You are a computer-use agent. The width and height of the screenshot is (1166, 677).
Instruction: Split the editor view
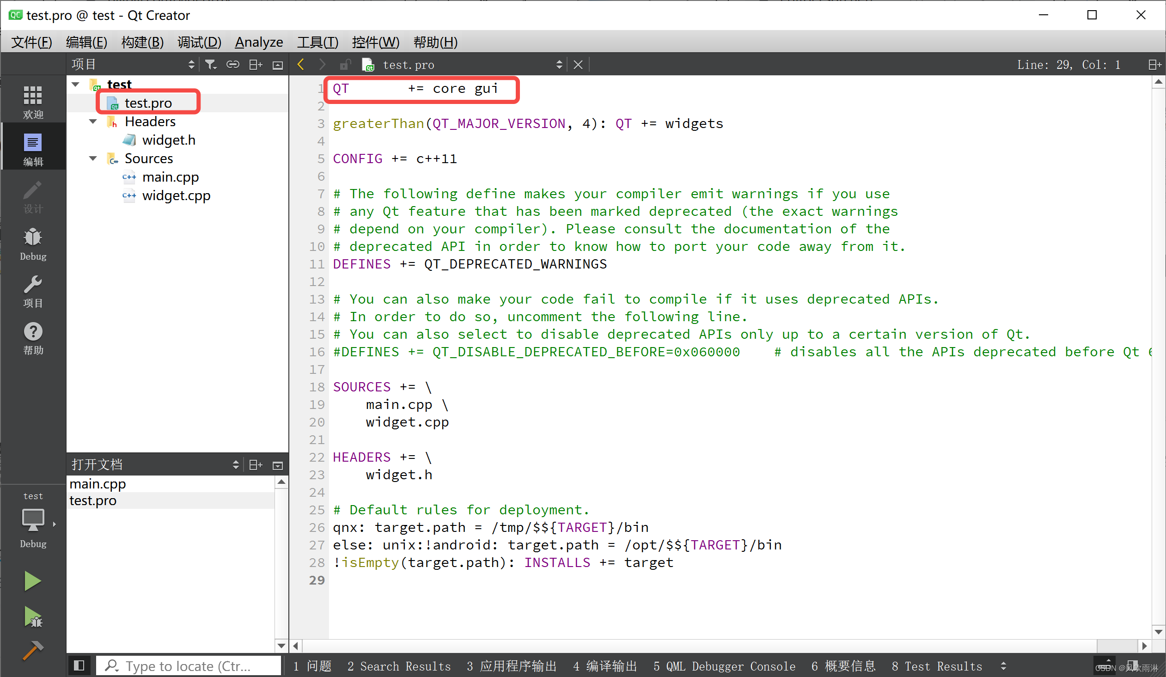pyautogui.click(x=1155, y=65)
